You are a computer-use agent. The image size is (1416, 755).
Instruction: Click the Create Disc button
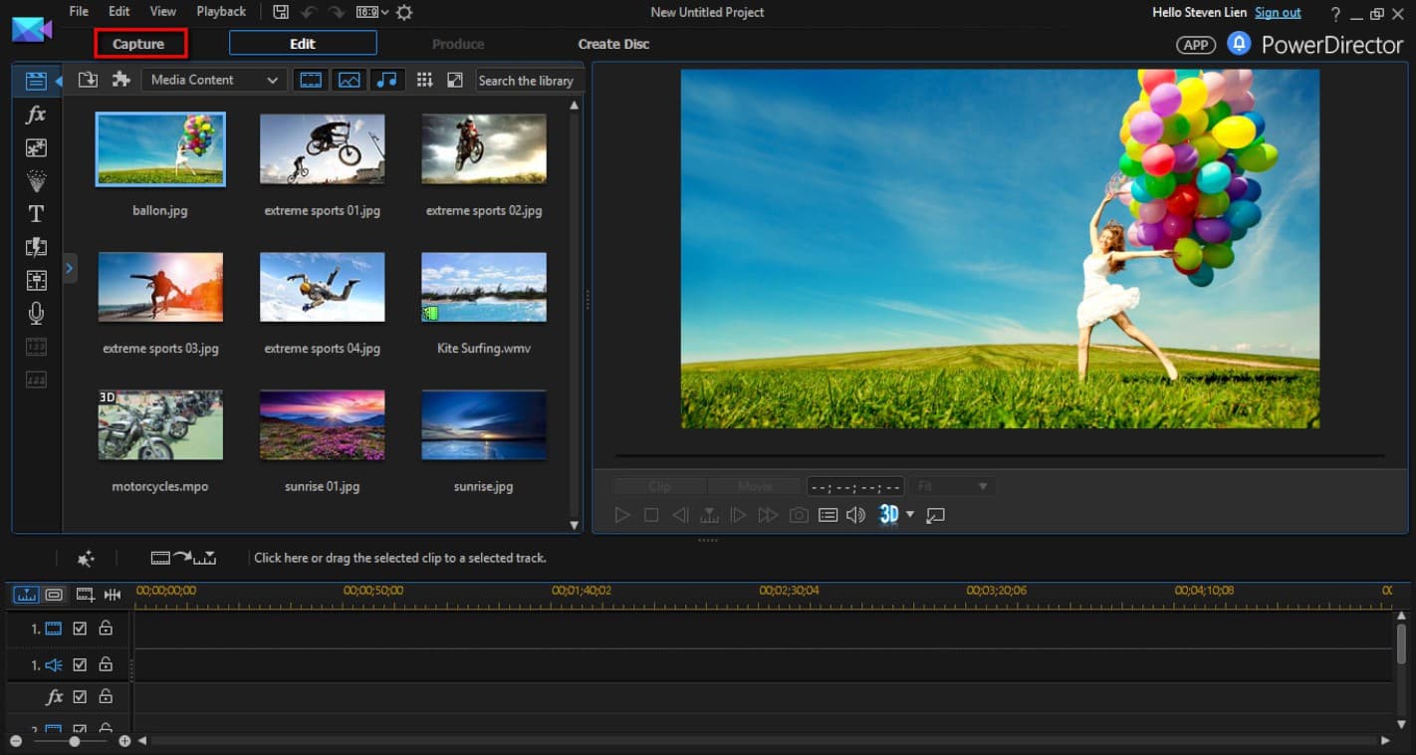[613, 44]
